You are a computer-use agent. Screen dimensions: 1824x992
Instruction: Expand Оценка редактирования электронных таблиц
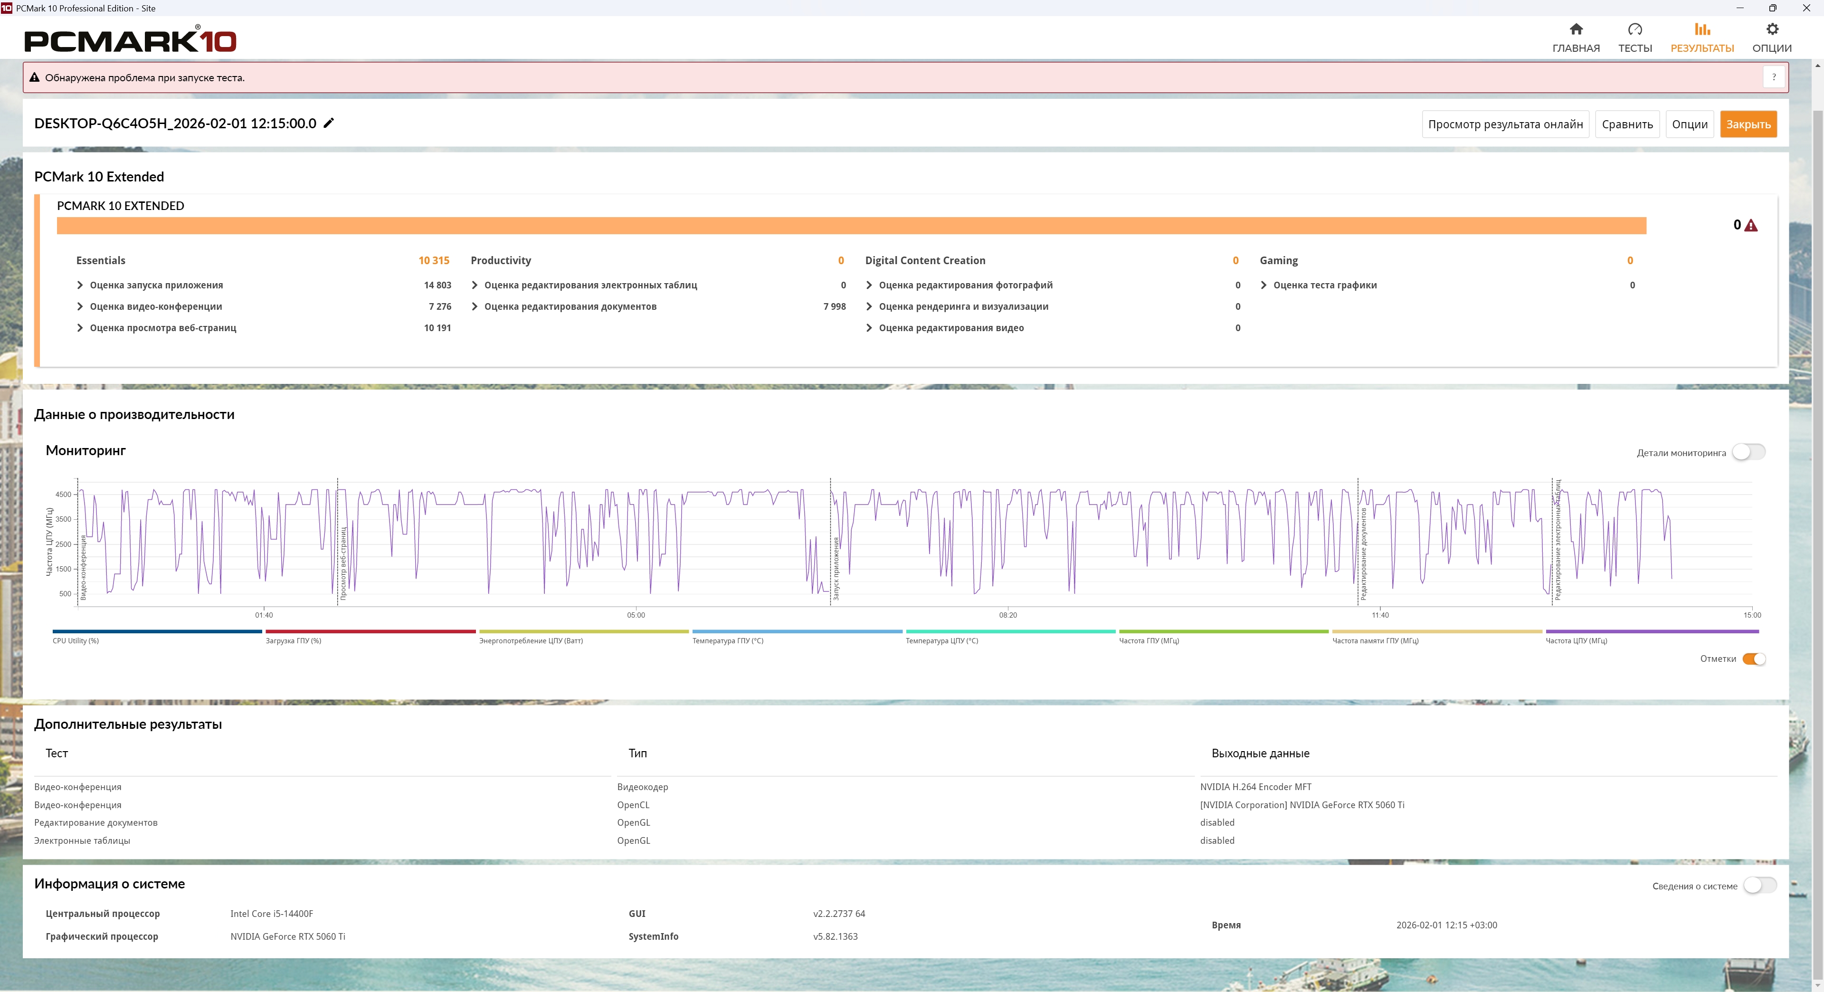pyautogui.click(x=475, y=286)
